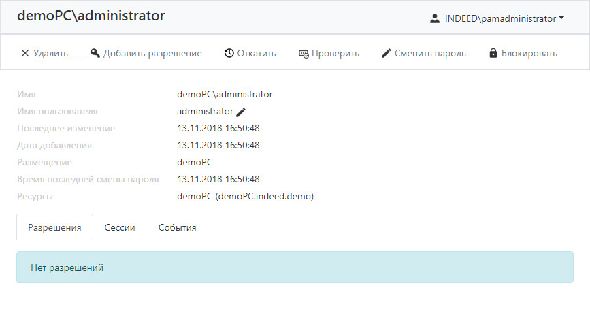This screenshot has width=590, height=309.
Task: Click the check icon beside Проверить
Action: point(304,54)
